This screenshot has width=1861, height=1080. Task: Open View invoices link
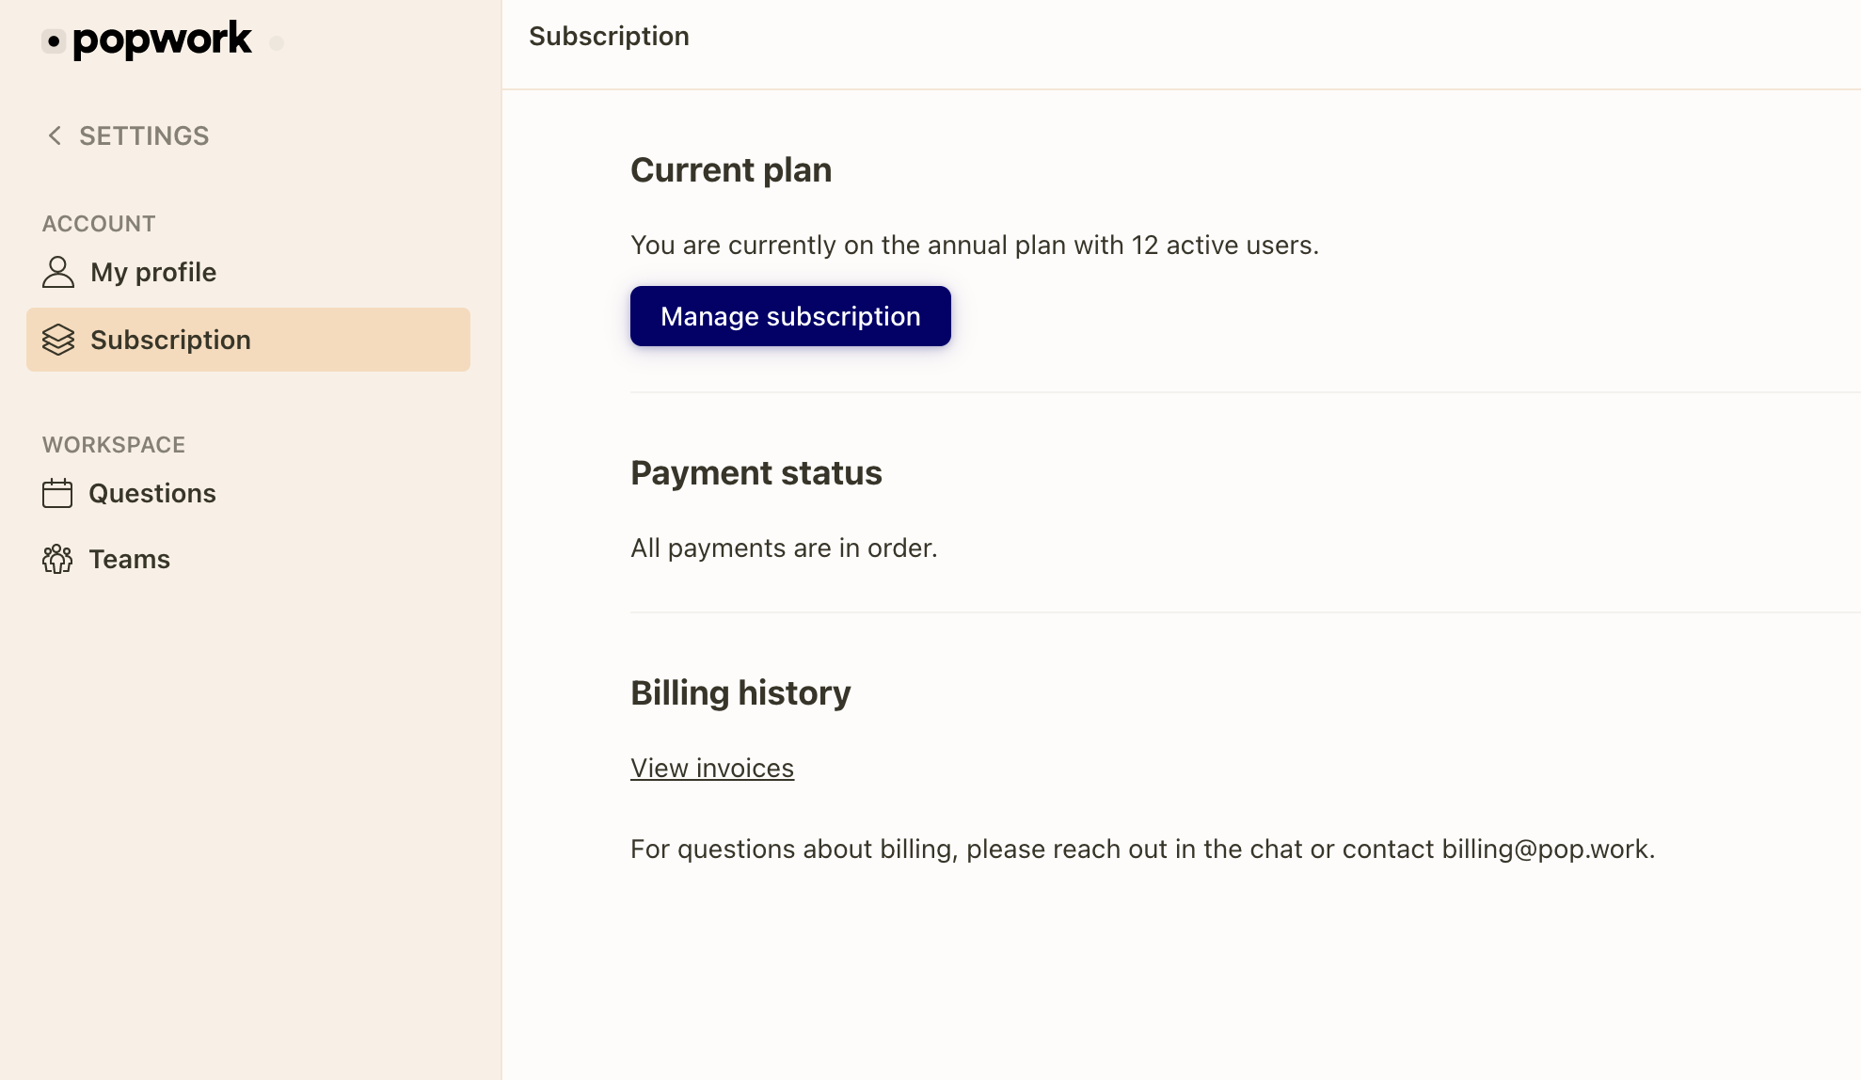(712, 768)
